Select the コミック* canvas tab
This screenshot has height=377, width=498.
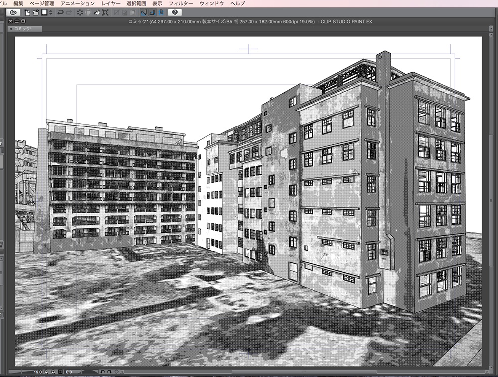[25, 29]
